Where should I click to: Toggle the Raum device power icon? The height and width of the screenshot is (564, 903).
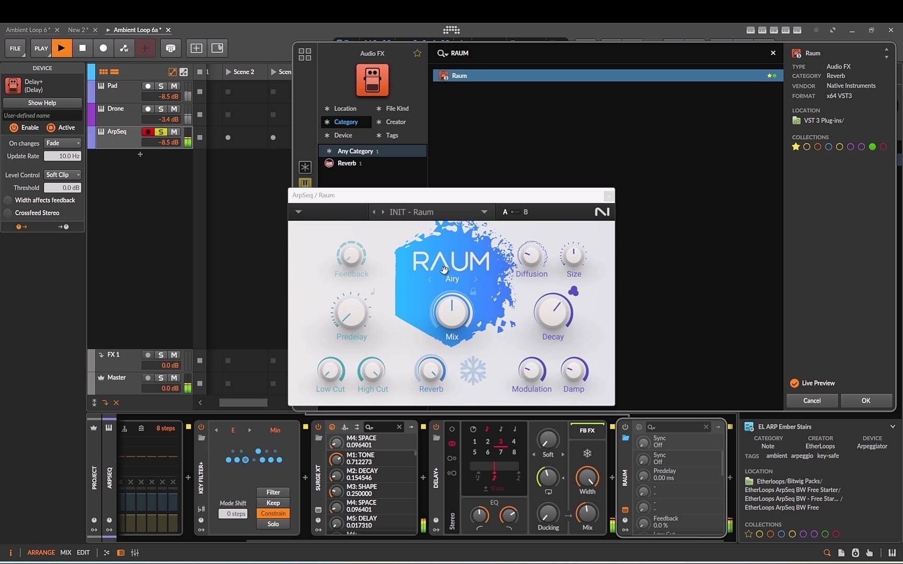coord(625,427)
